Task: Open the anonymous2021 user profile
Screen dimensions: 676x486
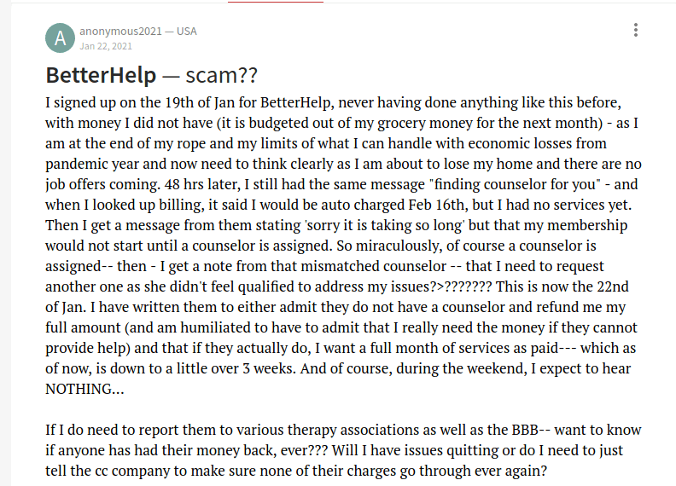Action: click(121, 32)
